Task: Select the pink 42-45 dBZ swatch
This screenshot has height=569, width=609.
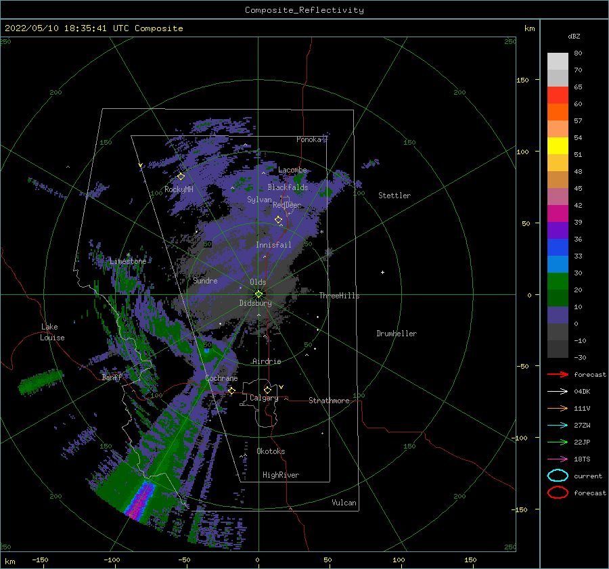Action: pyautogui.click(x=558, y=197)
